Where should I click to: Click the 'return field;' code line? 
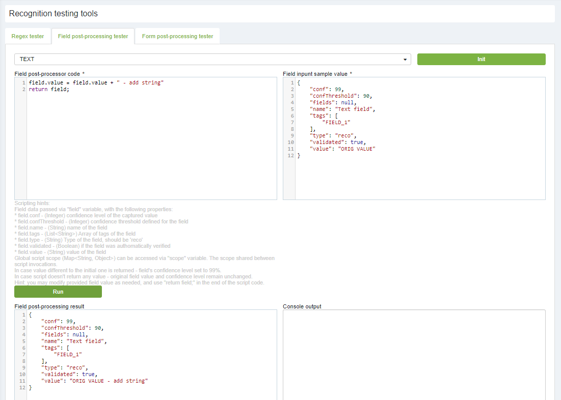point(49,90)
